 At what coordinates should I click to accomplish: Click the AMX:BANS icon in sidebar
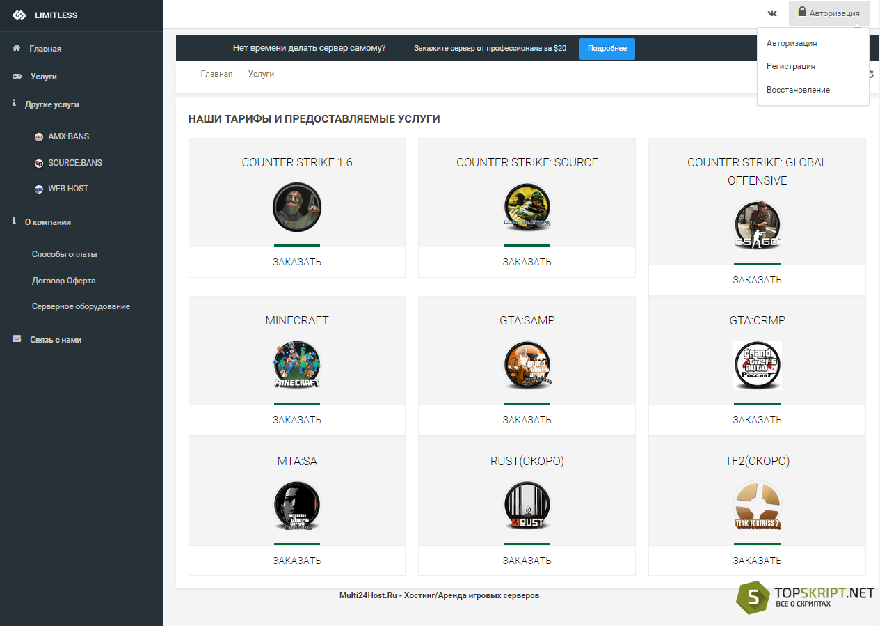point(39,137)
